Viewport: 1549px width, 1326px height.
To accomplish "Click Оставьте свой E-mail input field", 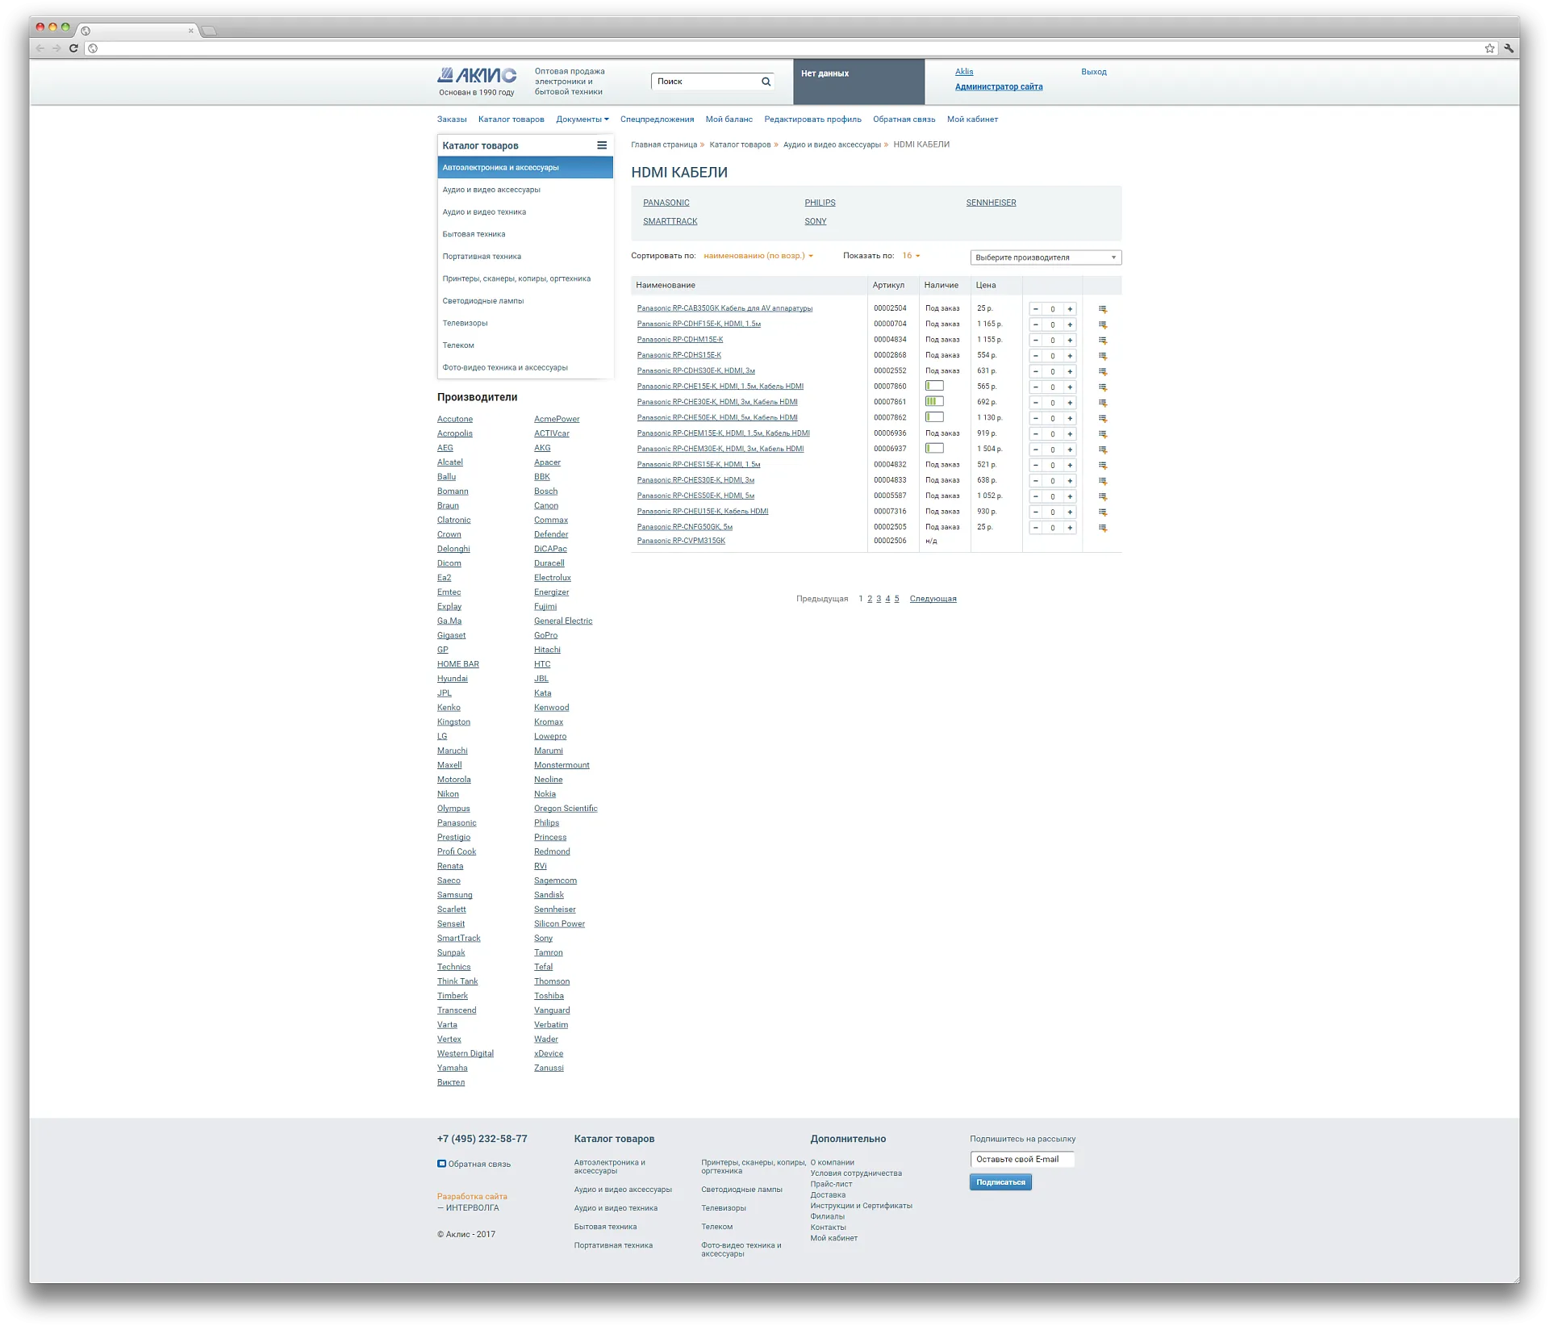I will (1022, 1160).
